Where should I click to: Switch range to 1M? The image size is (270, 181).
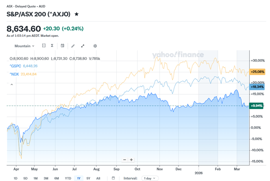[x=35, y=178]
